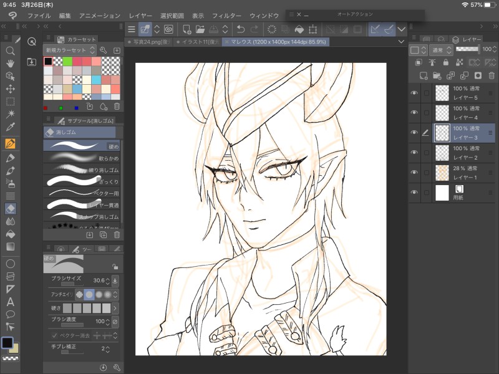Select the Balloon tool
This screenshot has width=499, height=374.
[10, 315]
